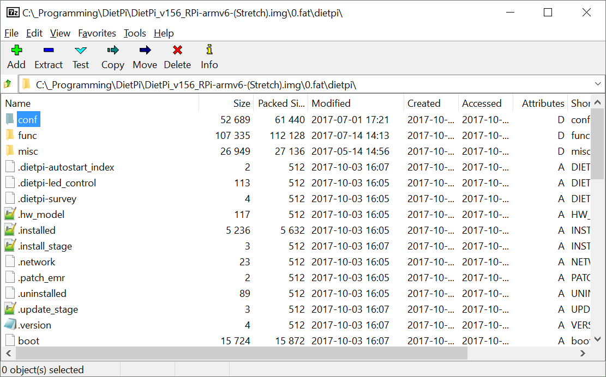Select the .patch_emr file name
Image resolution: width=606 pixels, height=377 pixels.
41,278
